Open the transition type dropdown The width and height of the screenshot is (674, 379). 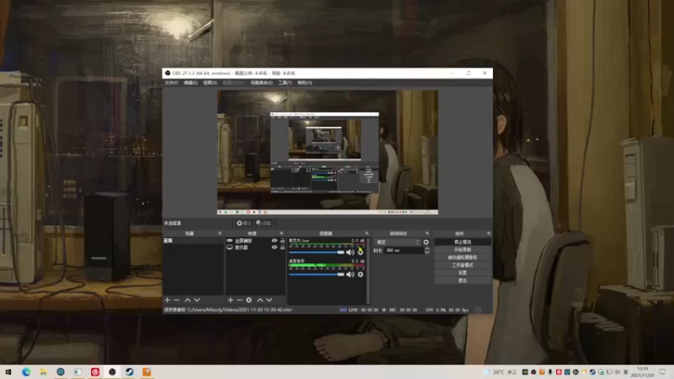tap(397, 243)
